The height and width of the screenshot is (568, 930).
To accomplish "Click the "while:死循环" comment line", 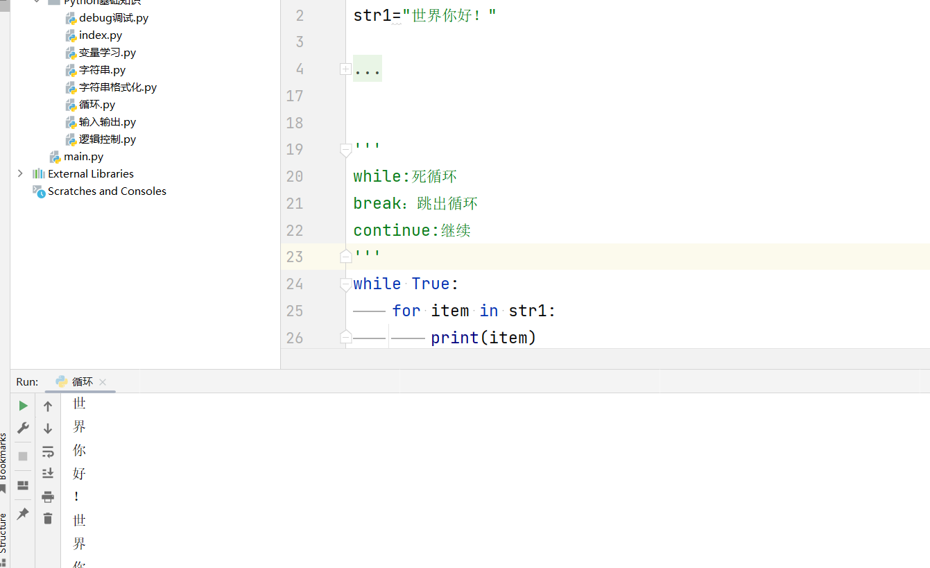I will [x=405, y=176].
